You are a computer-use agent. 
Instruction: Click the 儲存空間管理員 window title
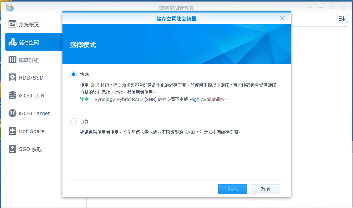(176, 8)
